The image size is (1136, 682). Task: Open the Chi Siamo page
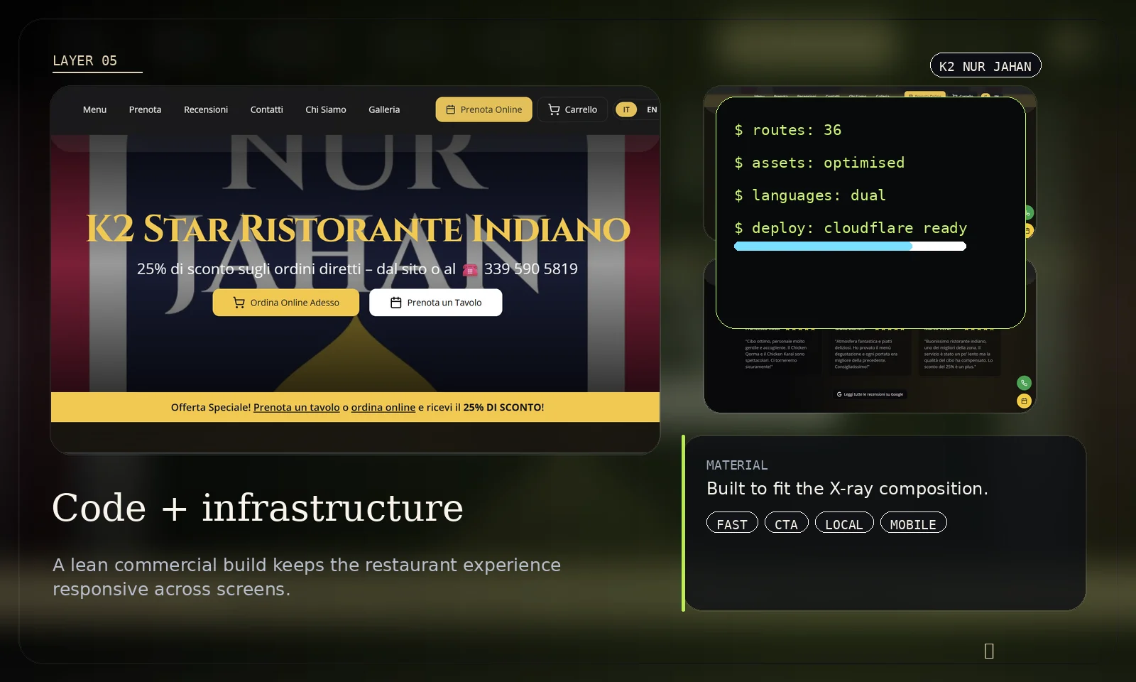pos(326,109)
